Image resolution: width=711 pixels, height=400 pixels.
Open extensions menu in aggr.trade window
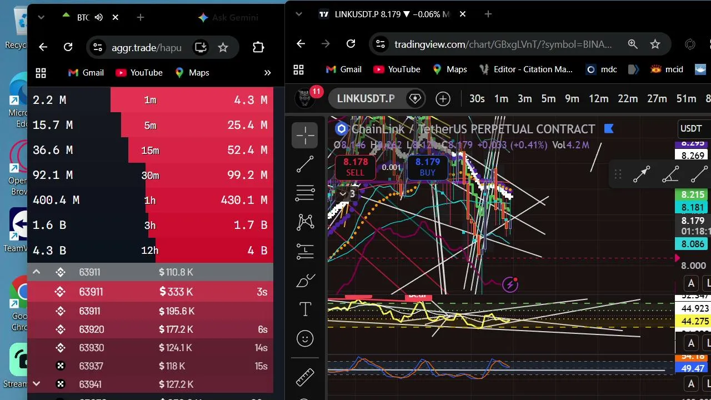(x=258, y=47)
